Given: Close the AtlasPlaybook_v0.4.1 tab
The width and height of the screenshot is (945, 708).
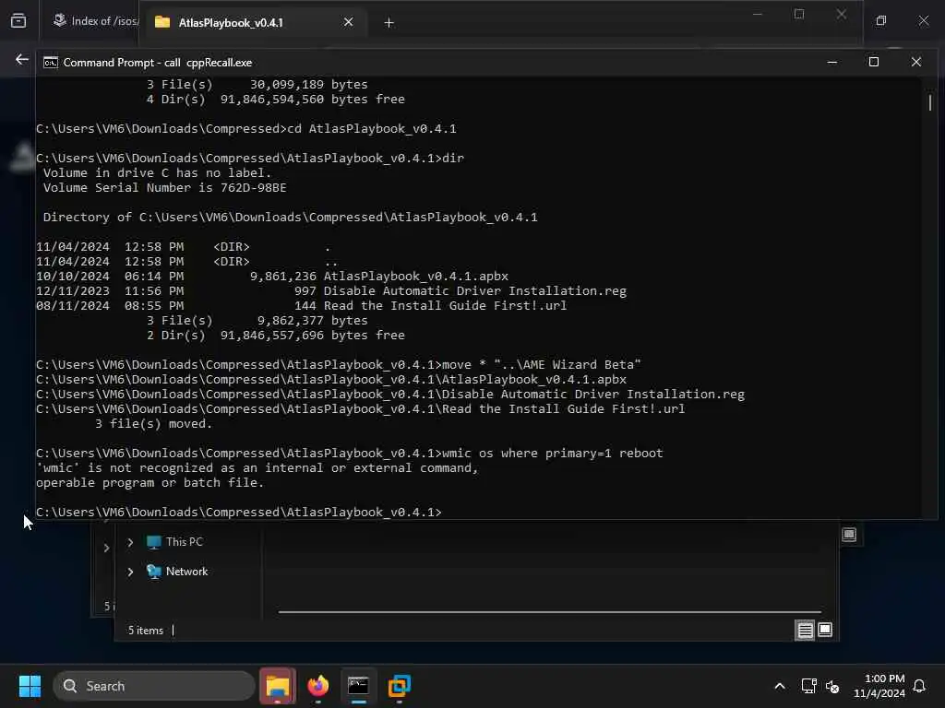Looking at the screenshot, I should coord(348,22).
